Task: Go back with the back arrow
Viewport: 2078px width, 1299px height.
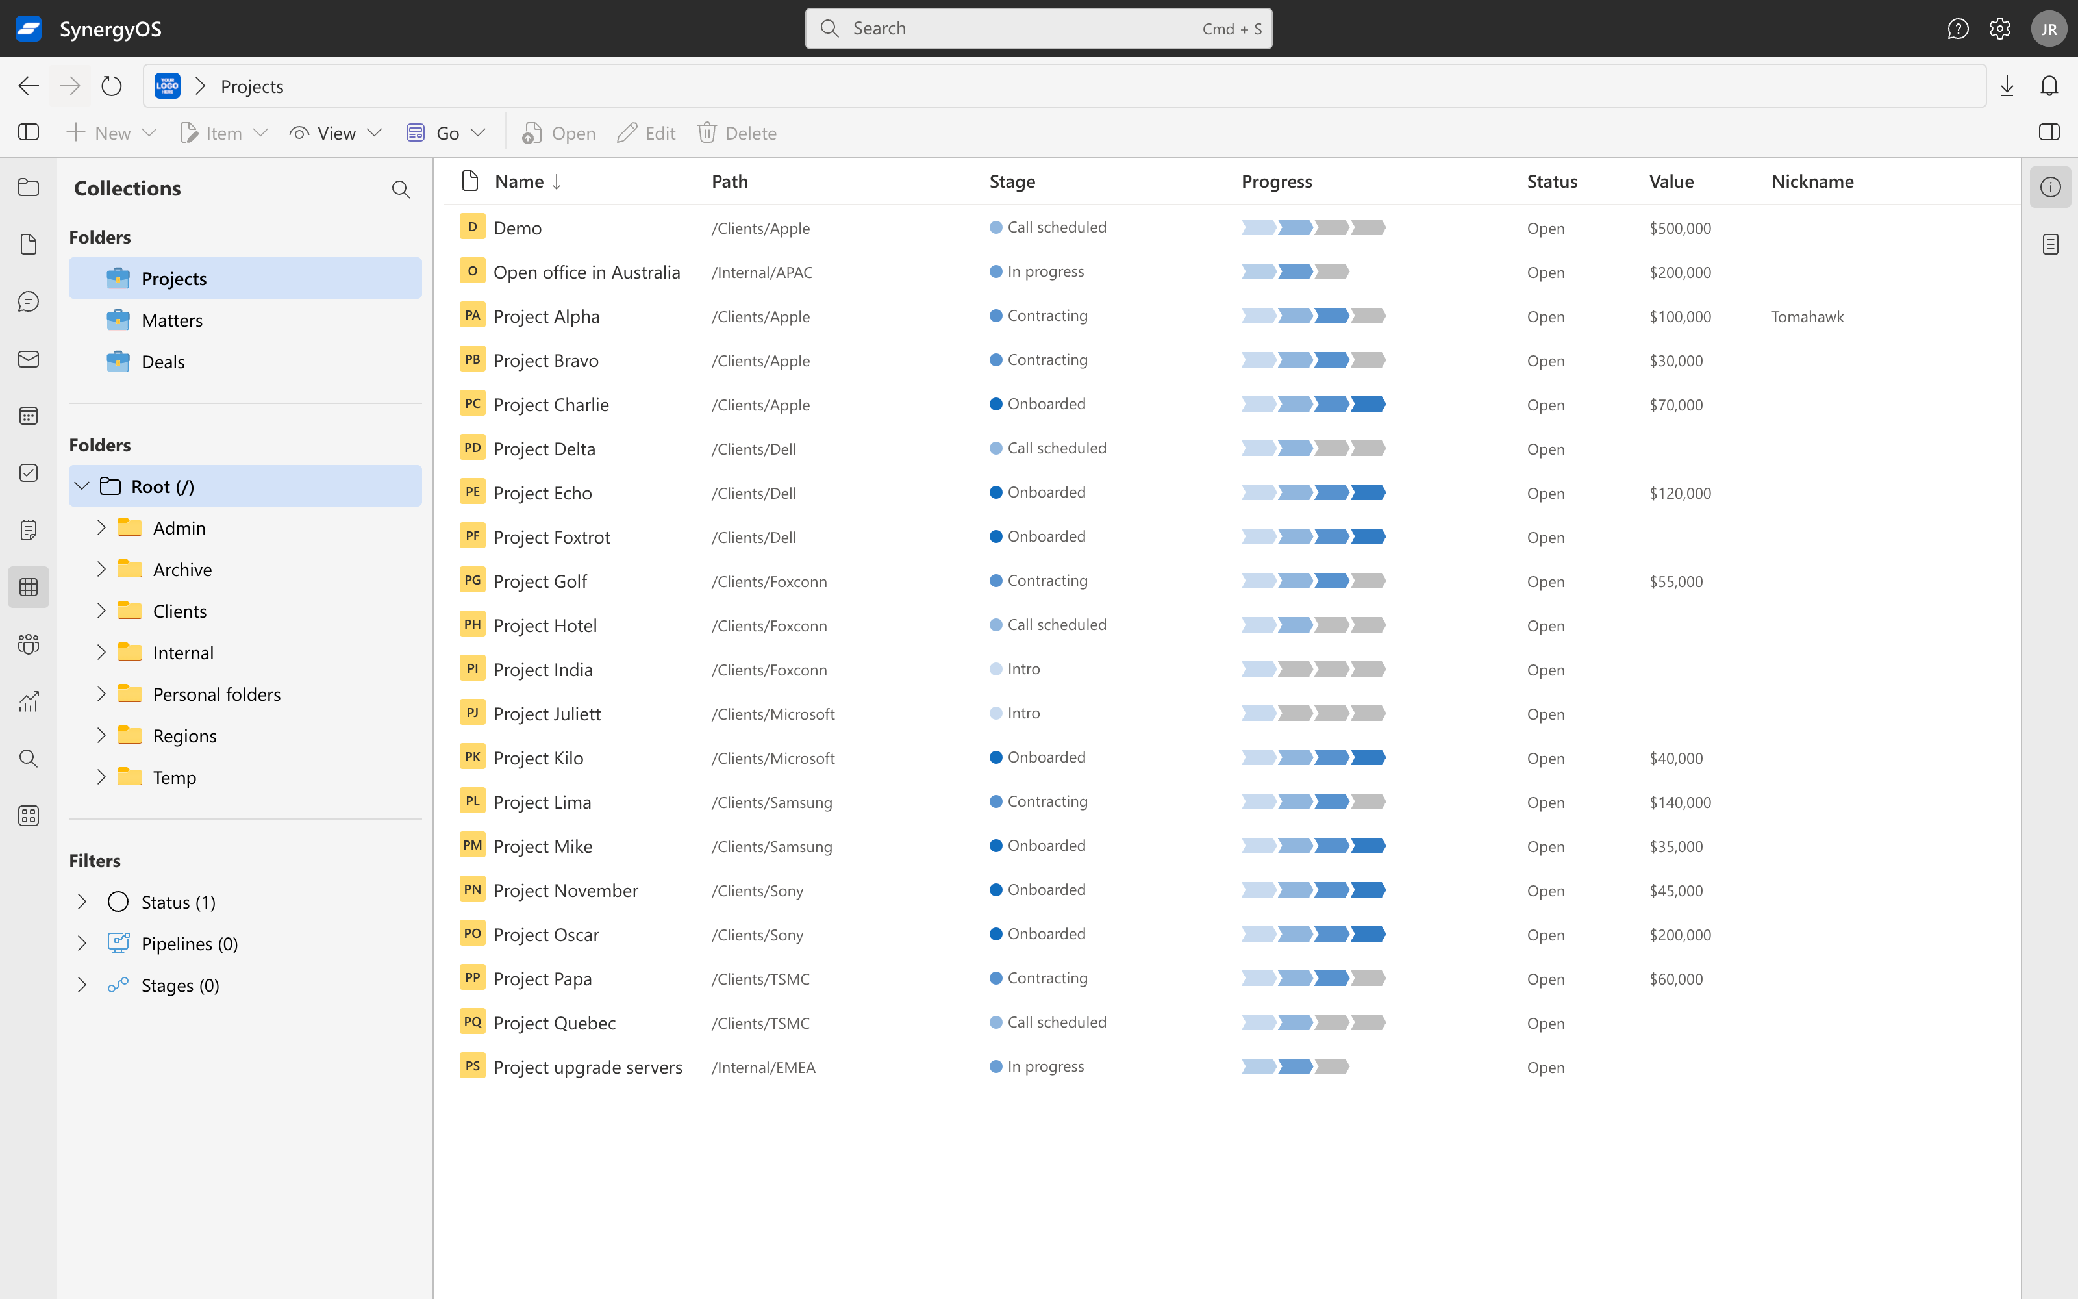Action: [x=29, y=86]
